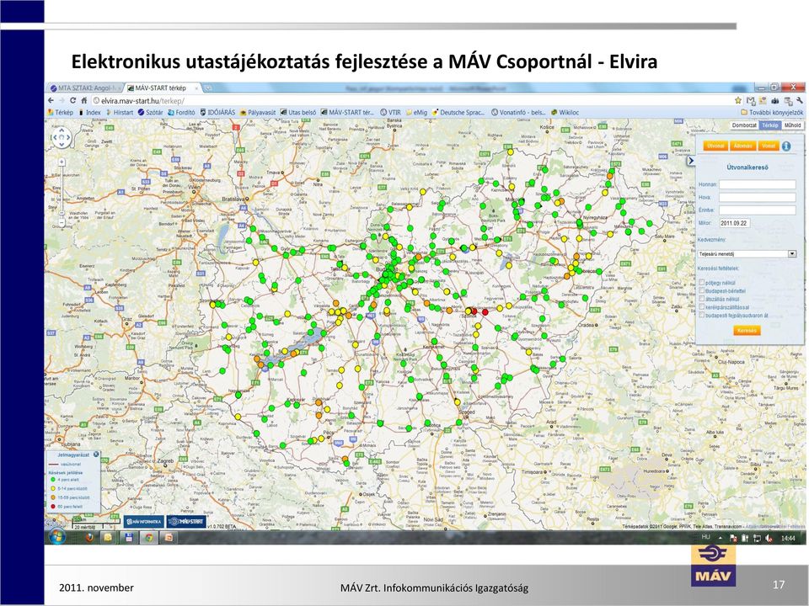
Task: Open the Pályavasút bookmark
Action: click(x=258, y=112)
